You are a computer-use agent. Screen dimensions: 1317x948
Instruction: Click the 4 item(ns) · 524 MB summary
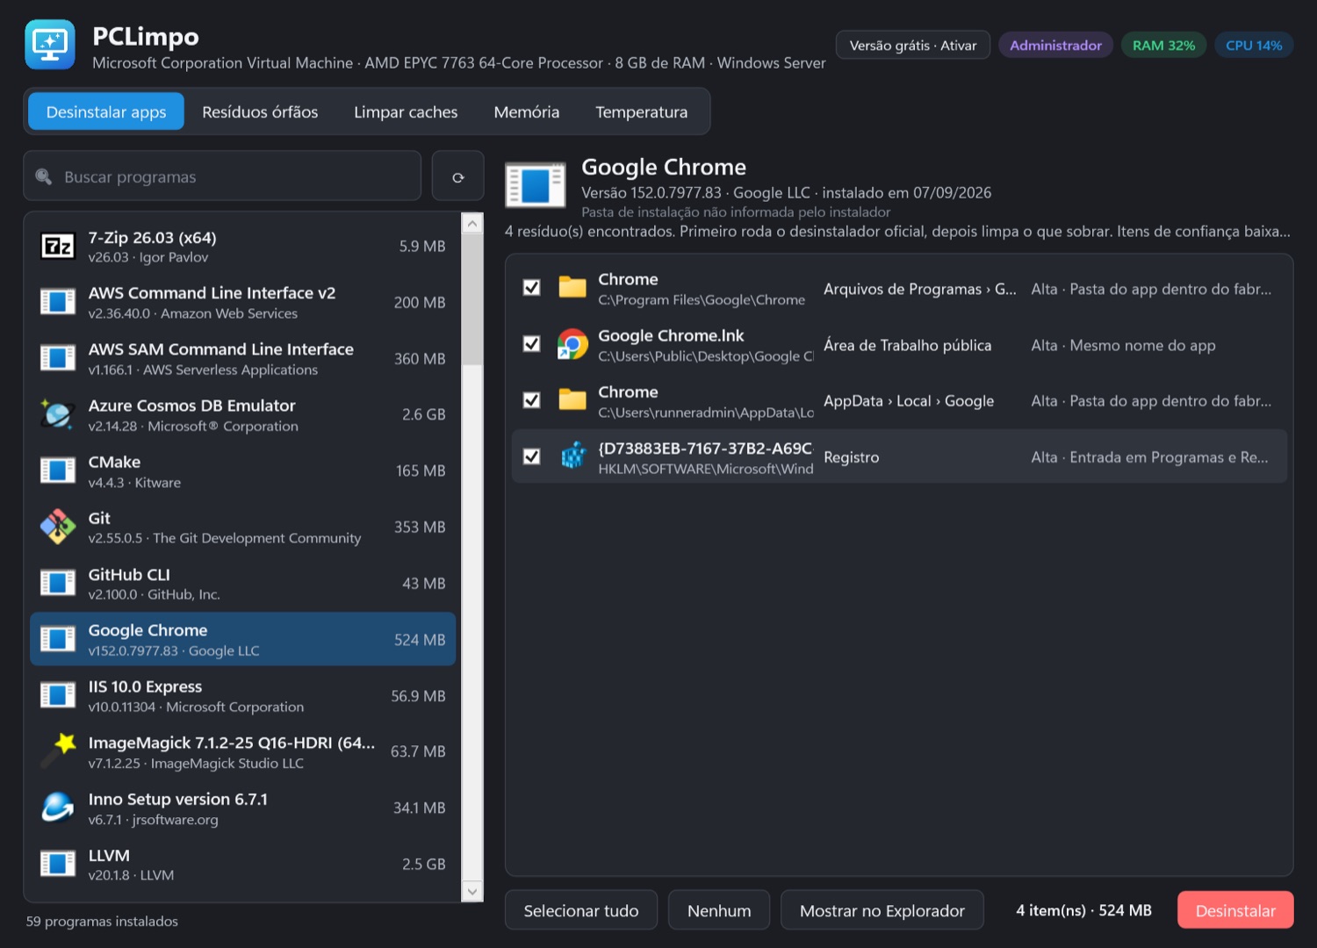tap(1083, 910)
